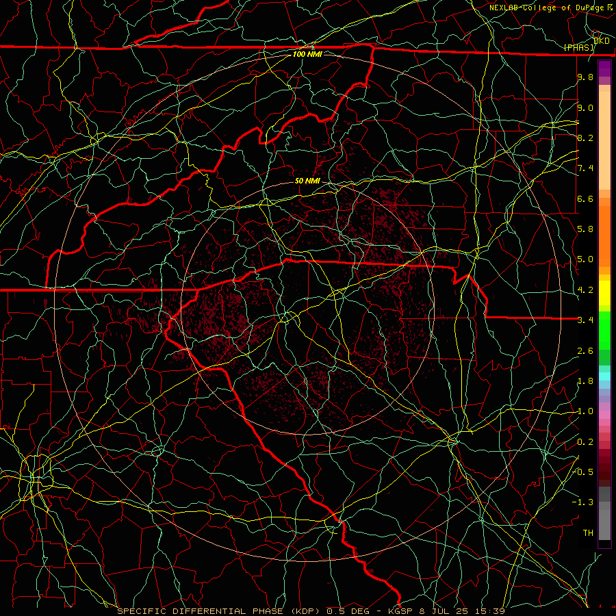Click the Specific Differential Phase caption at bottom
The width and height of the screenshot is (616, 616).
point(311,611)
